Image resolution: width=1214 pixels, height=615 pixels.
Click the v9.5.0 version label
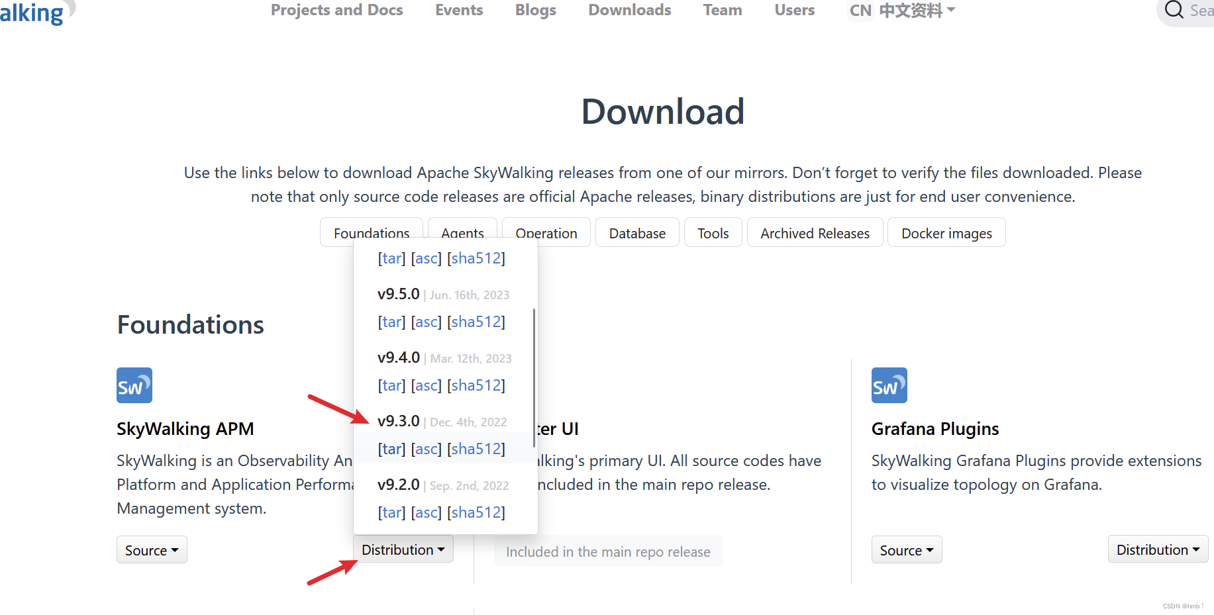point(399,294)
